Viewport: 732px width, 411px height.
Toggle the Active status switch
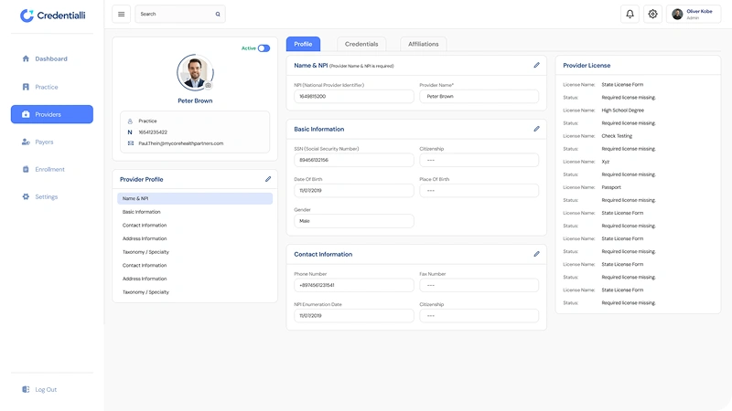264,48
